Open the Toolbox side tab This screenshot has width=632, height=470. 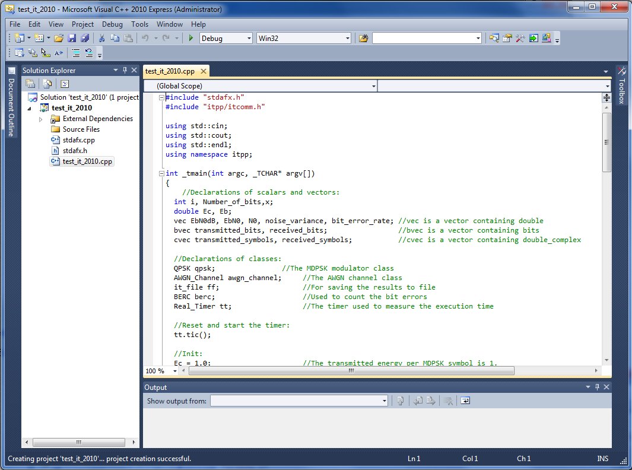click(621, 85)
